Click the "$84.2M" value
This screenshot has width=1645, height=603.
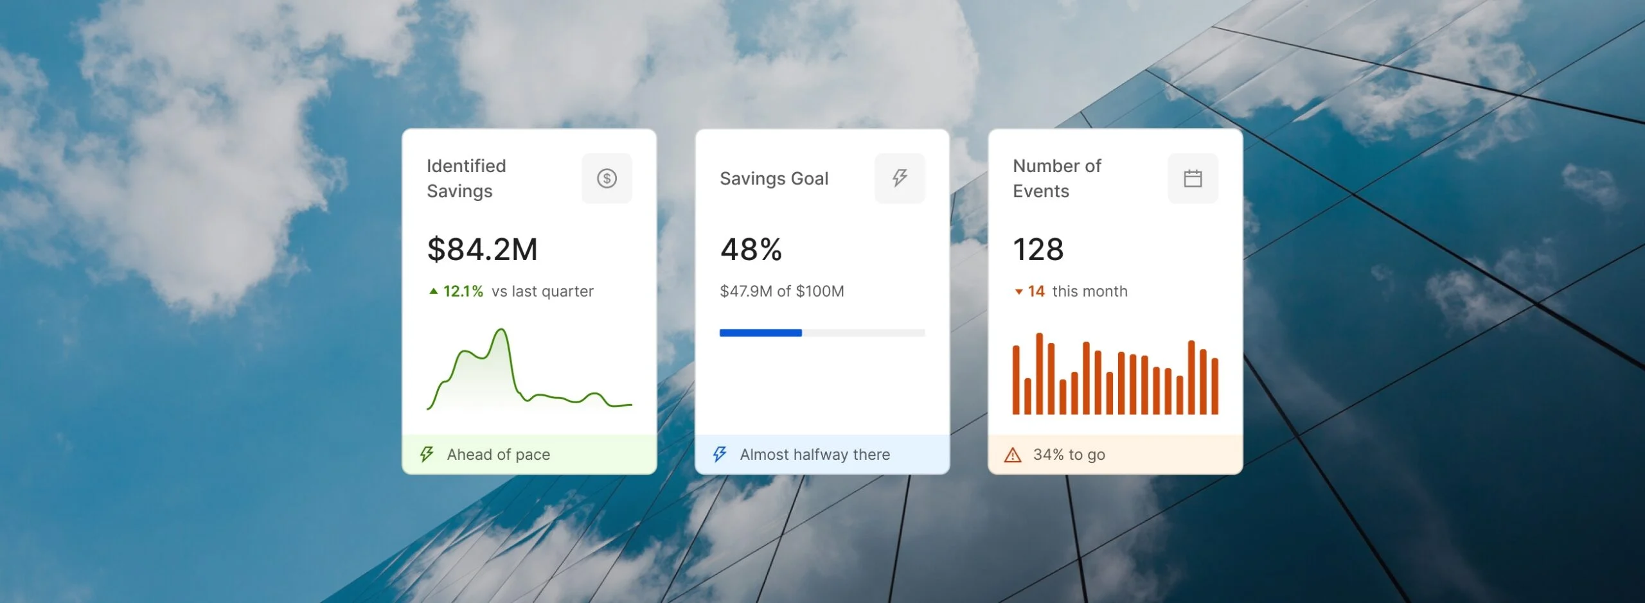coord(483,249)
